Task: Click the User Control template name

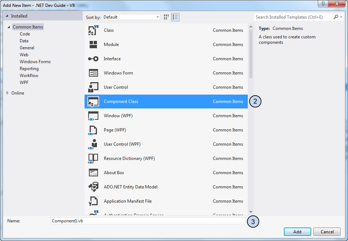Action: pos(116,87)
